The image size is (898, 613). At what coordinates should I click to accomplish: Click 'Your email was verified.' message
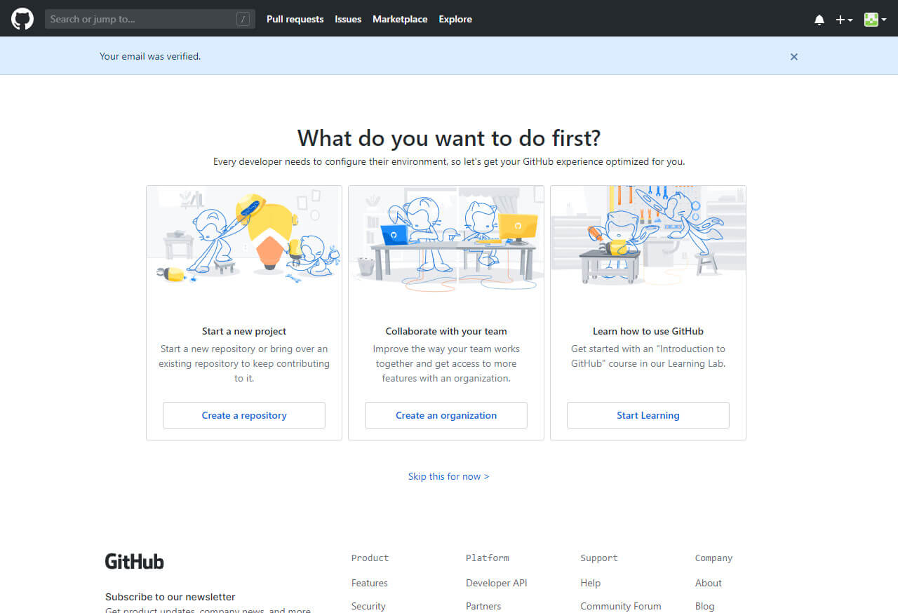(150, 56)
